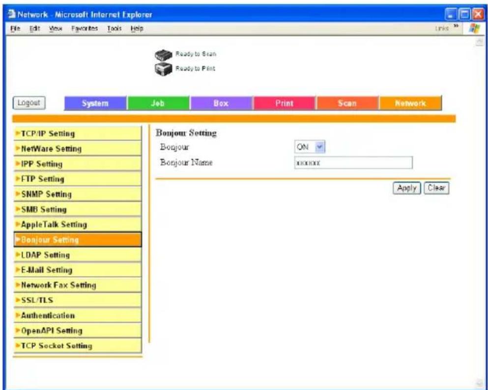
Task: Select SMB Setting
Action: tap(78, 209)
